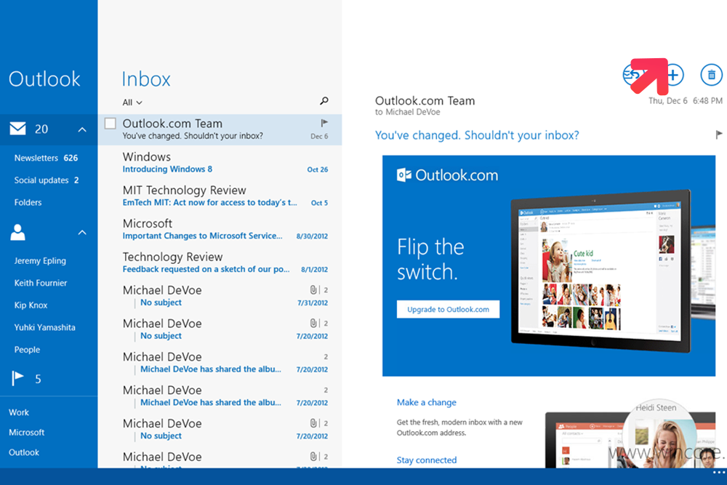Image resolution: width=727 pixels, height=485 pixels.
Task: Collapse the mail folders chevron beside 20
Action: point(82,129)
